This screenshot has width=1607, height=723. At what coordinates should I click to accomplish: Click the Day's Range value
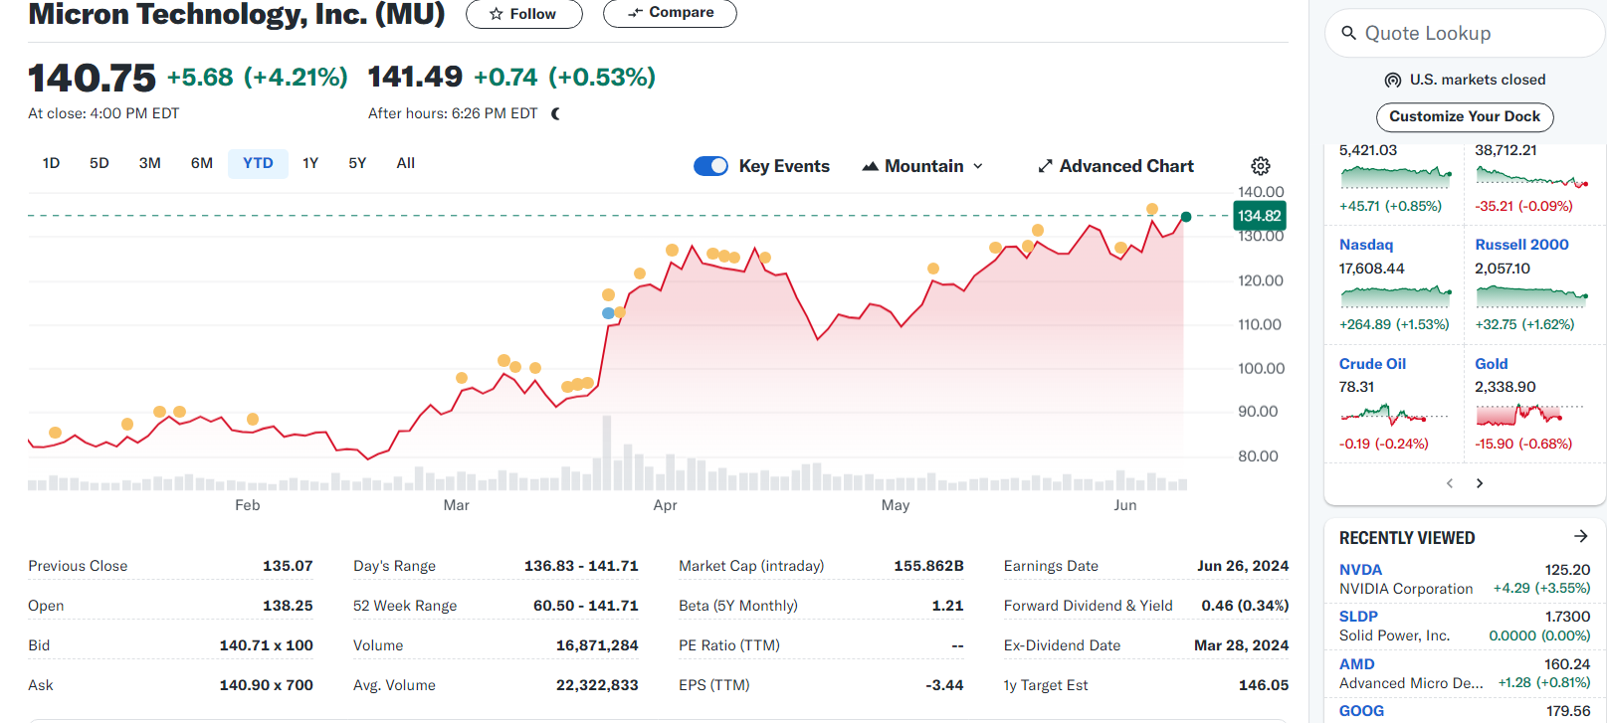coord(581,566)
